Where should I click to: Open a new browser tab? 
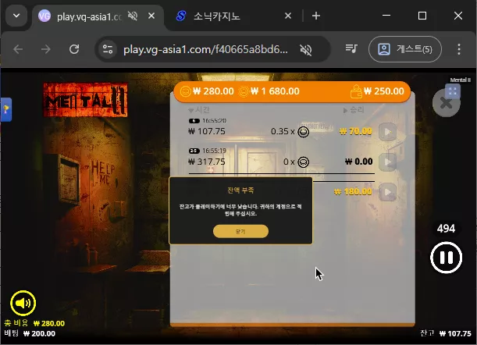[x=316, y=16]
